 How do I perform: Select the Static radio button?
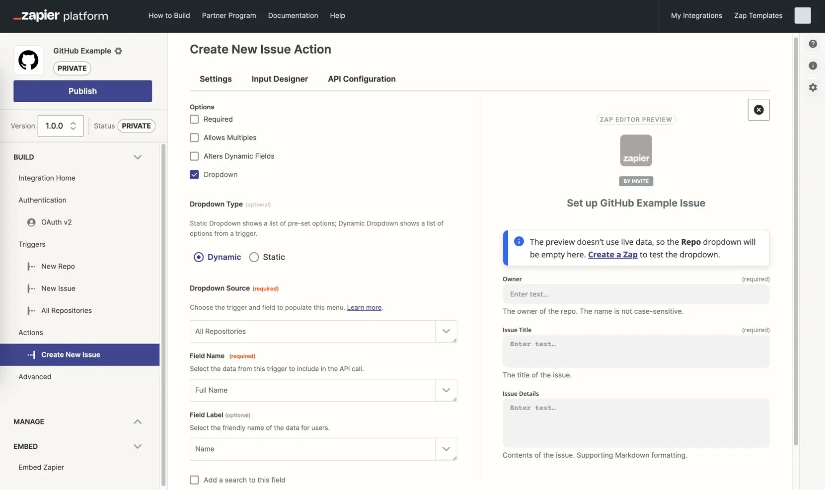click(254, 257)
